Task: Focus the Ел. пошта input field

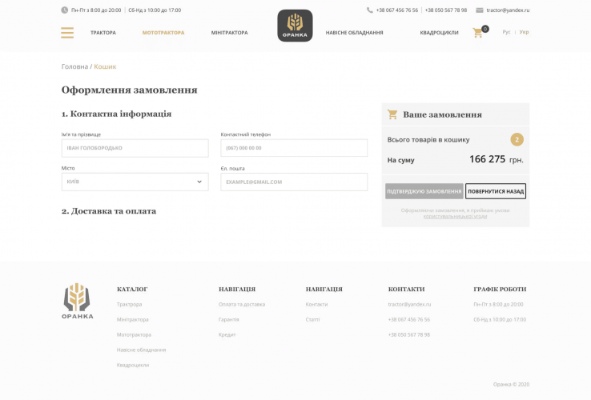Action: [294, 182]
